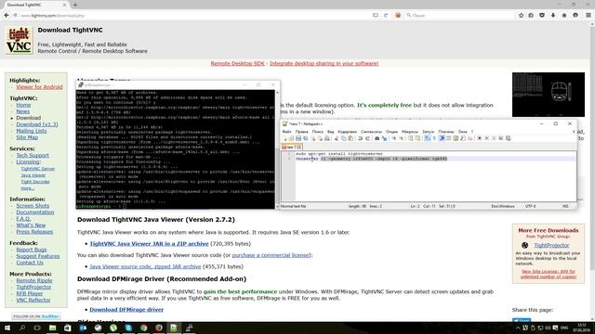This screenshot has height=334, width=595.
Task: Click the TightVNC logo image
Action: [19, 41]
